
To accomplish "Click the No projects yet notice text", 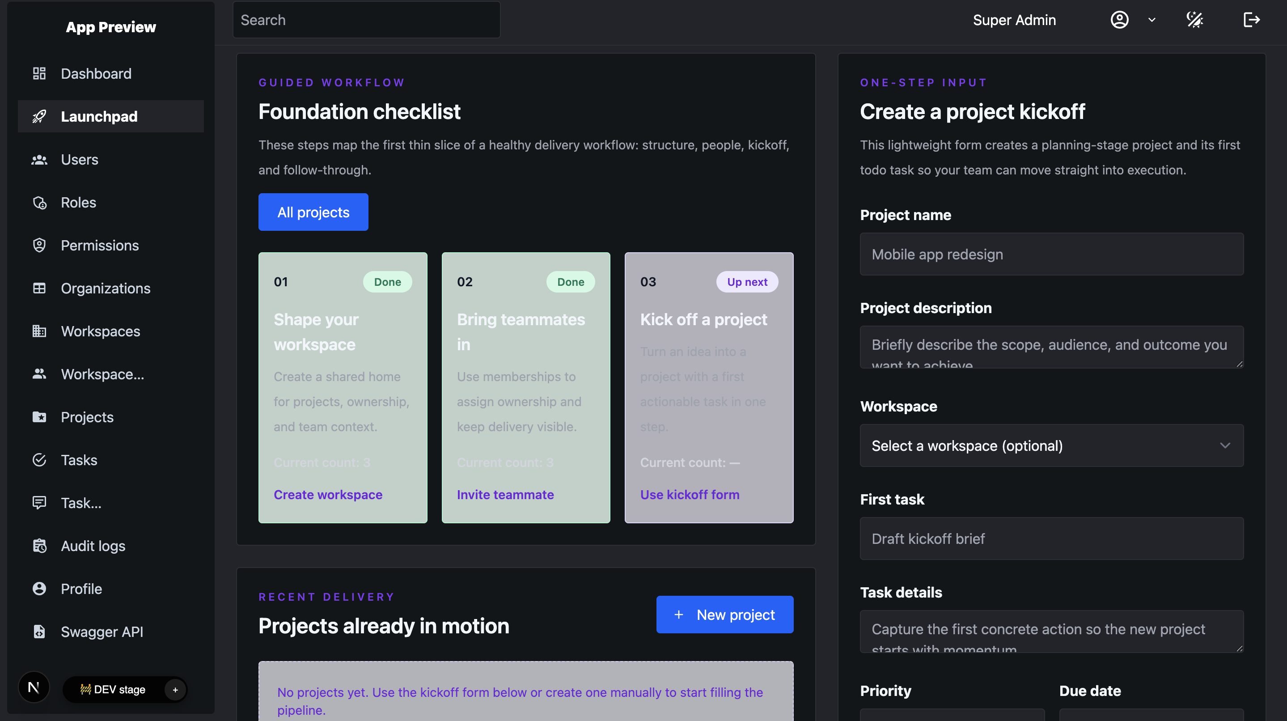I will 520,700.
